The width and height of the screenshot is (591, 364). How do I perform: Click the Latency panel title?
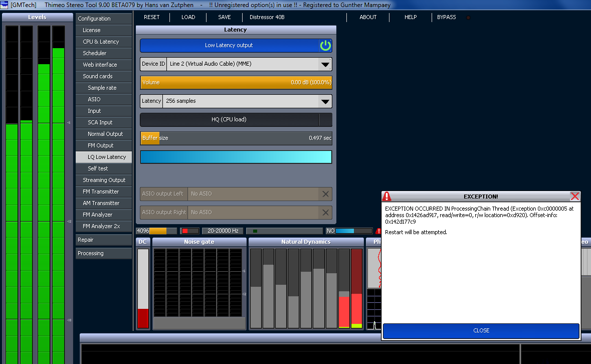point(236,30)
